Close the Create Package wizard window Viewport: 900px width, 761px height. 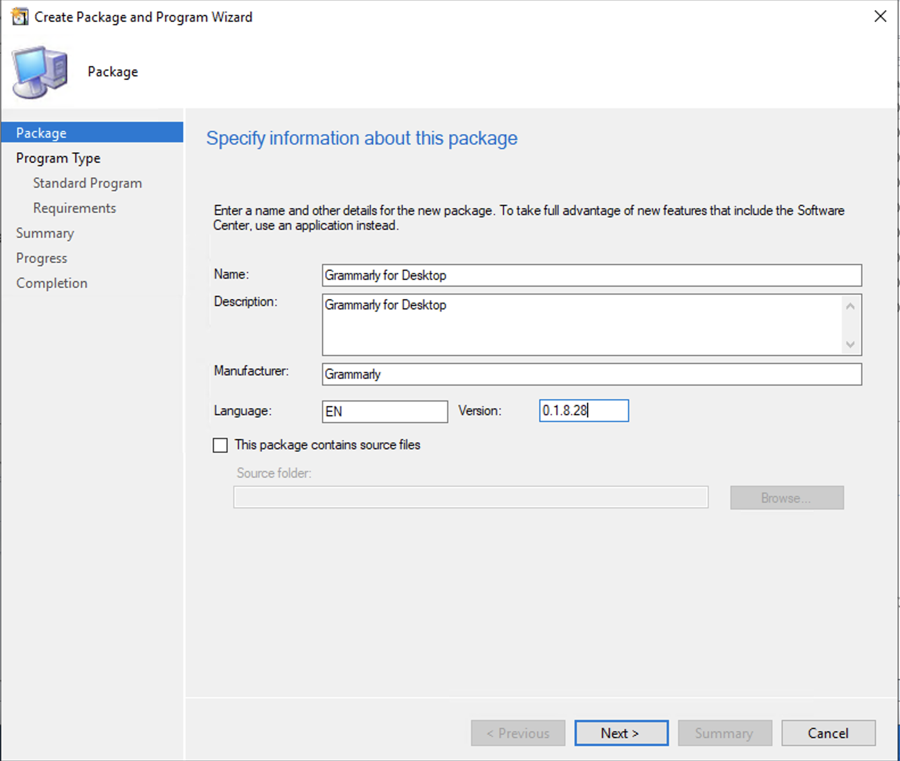click(880, 16)
